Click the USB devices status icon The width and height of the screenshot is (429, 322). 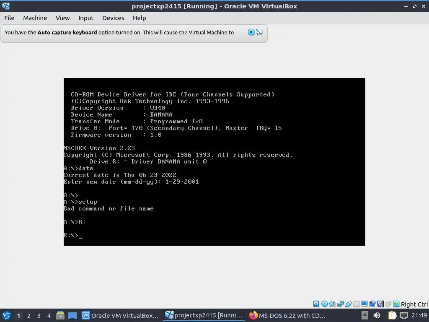point(348,304)
